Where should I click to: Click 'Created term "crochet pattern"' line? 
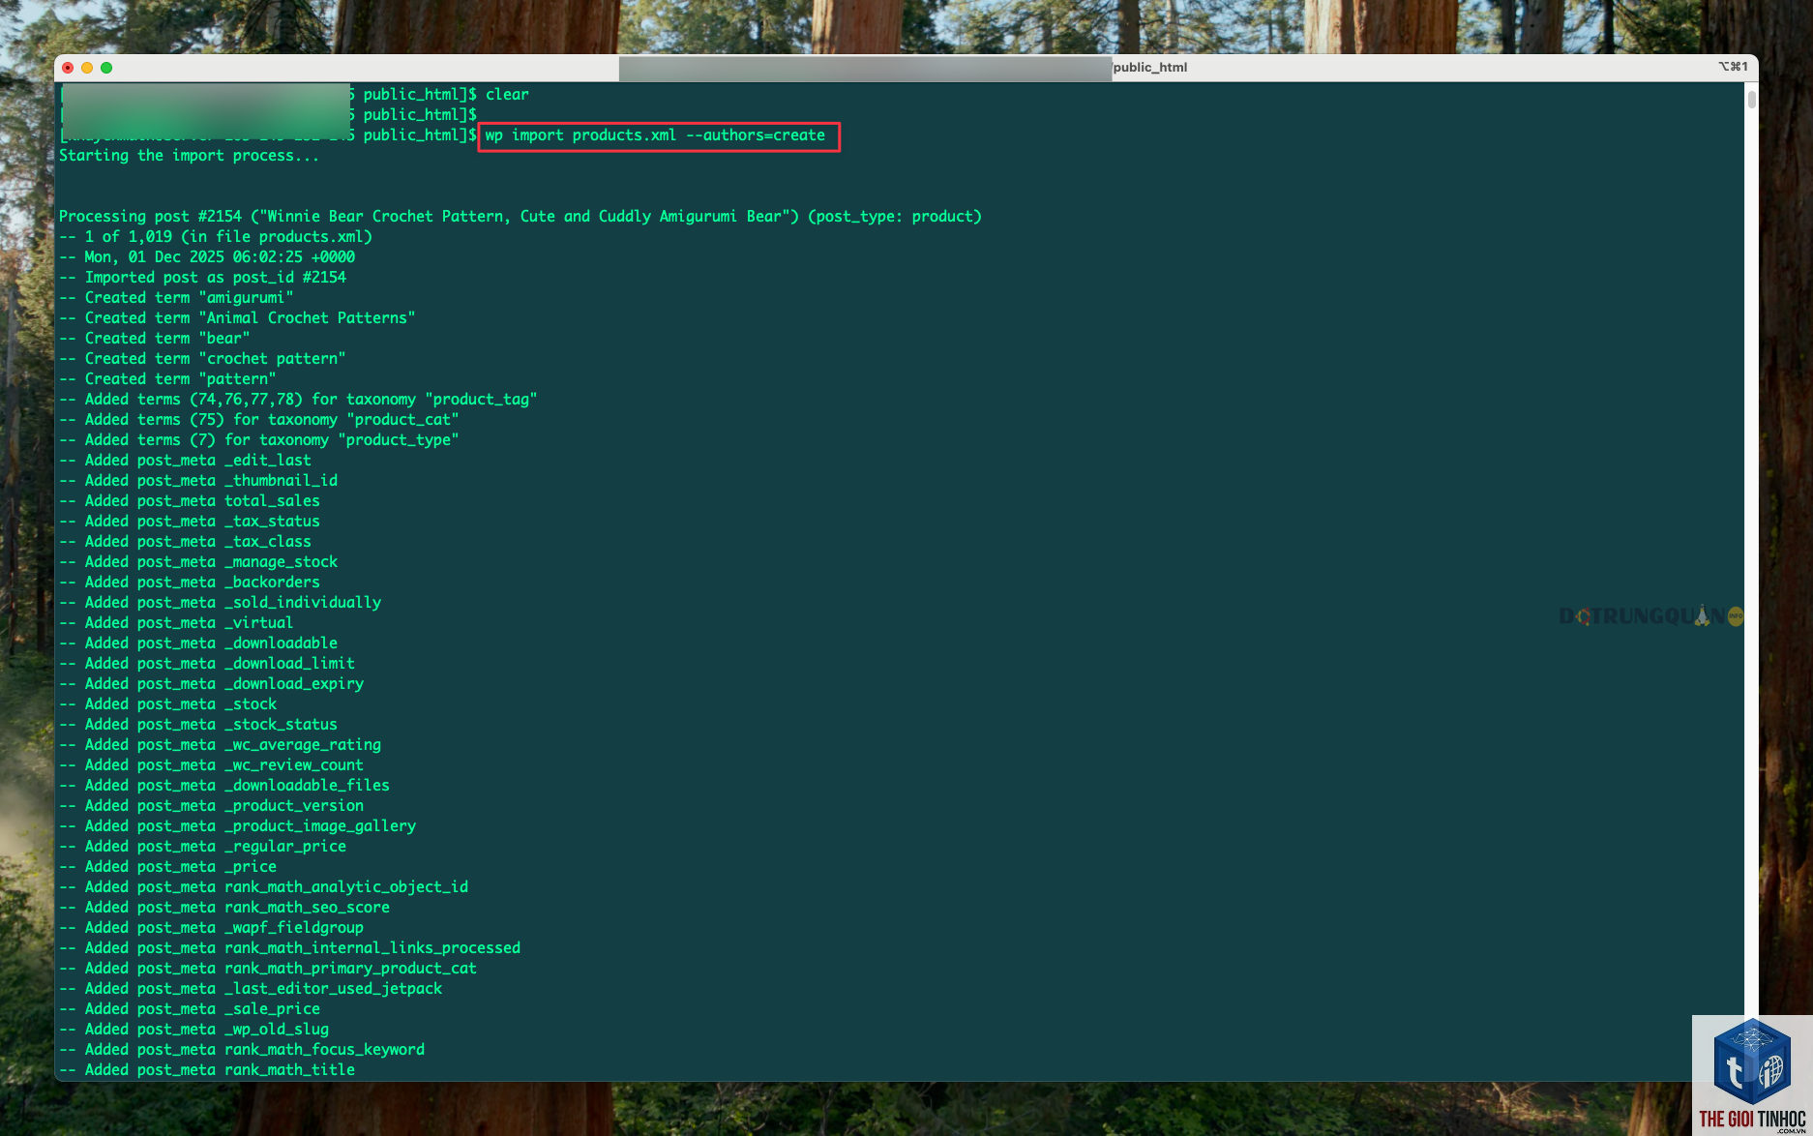tap(202, 359)
